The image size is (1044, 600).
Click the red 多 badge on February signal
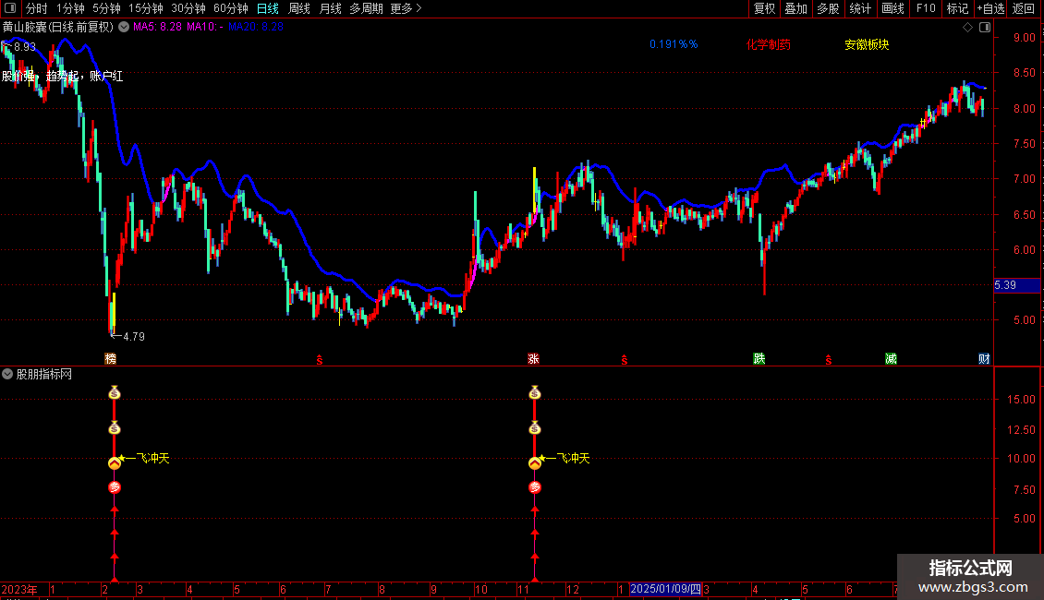115,487
